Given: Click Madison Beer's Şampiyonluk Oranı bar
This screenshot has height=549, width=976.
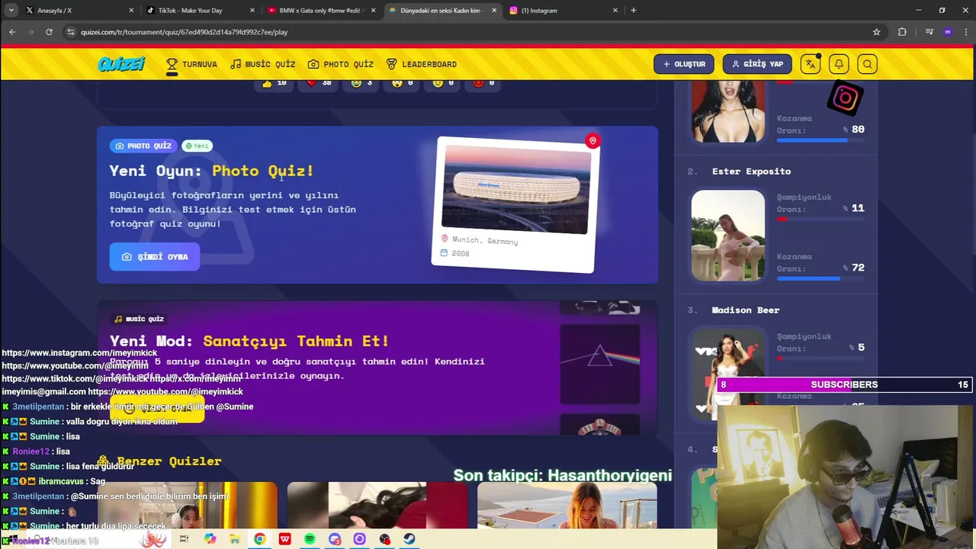Looking at the screenshot, I should [820, 358].
